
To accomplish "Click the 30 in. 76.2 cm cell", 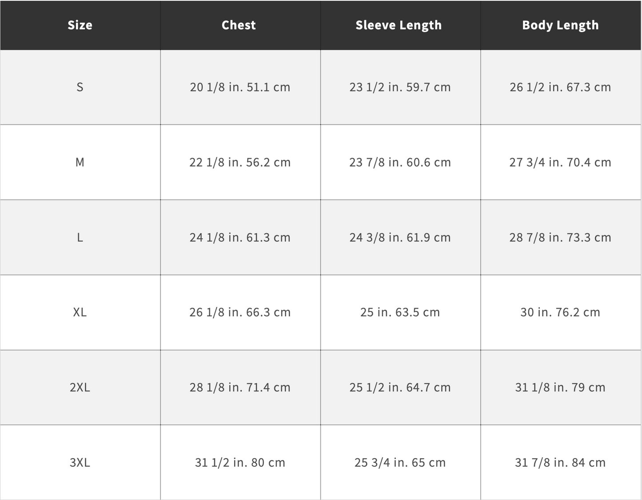I will (x=560, y=312).
